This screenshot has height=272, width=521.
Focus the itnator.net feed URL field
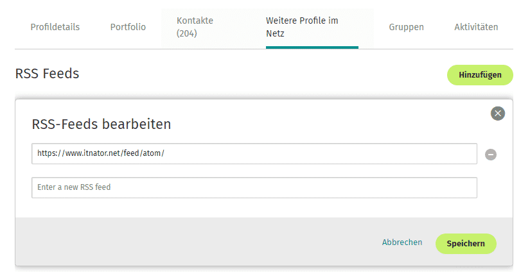click(254, 153)
